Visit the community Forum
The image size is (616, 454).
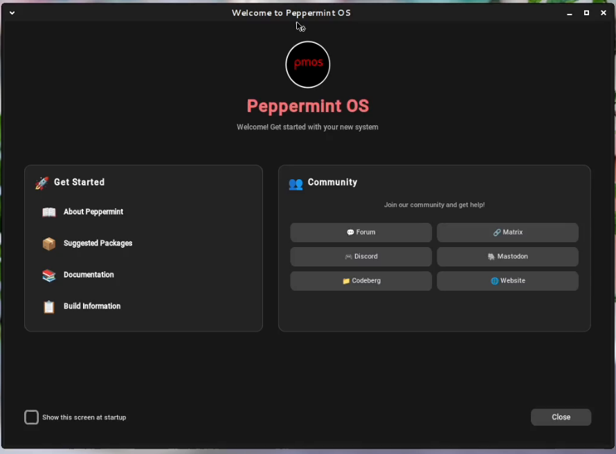(361, 233)
